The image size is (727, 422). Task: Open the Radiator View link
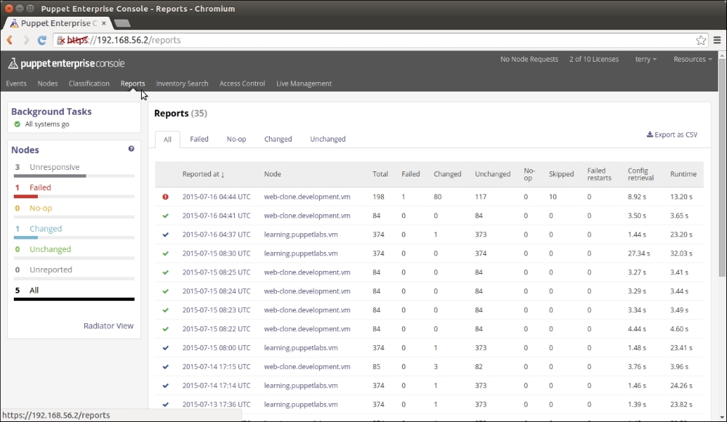[108, 325]
